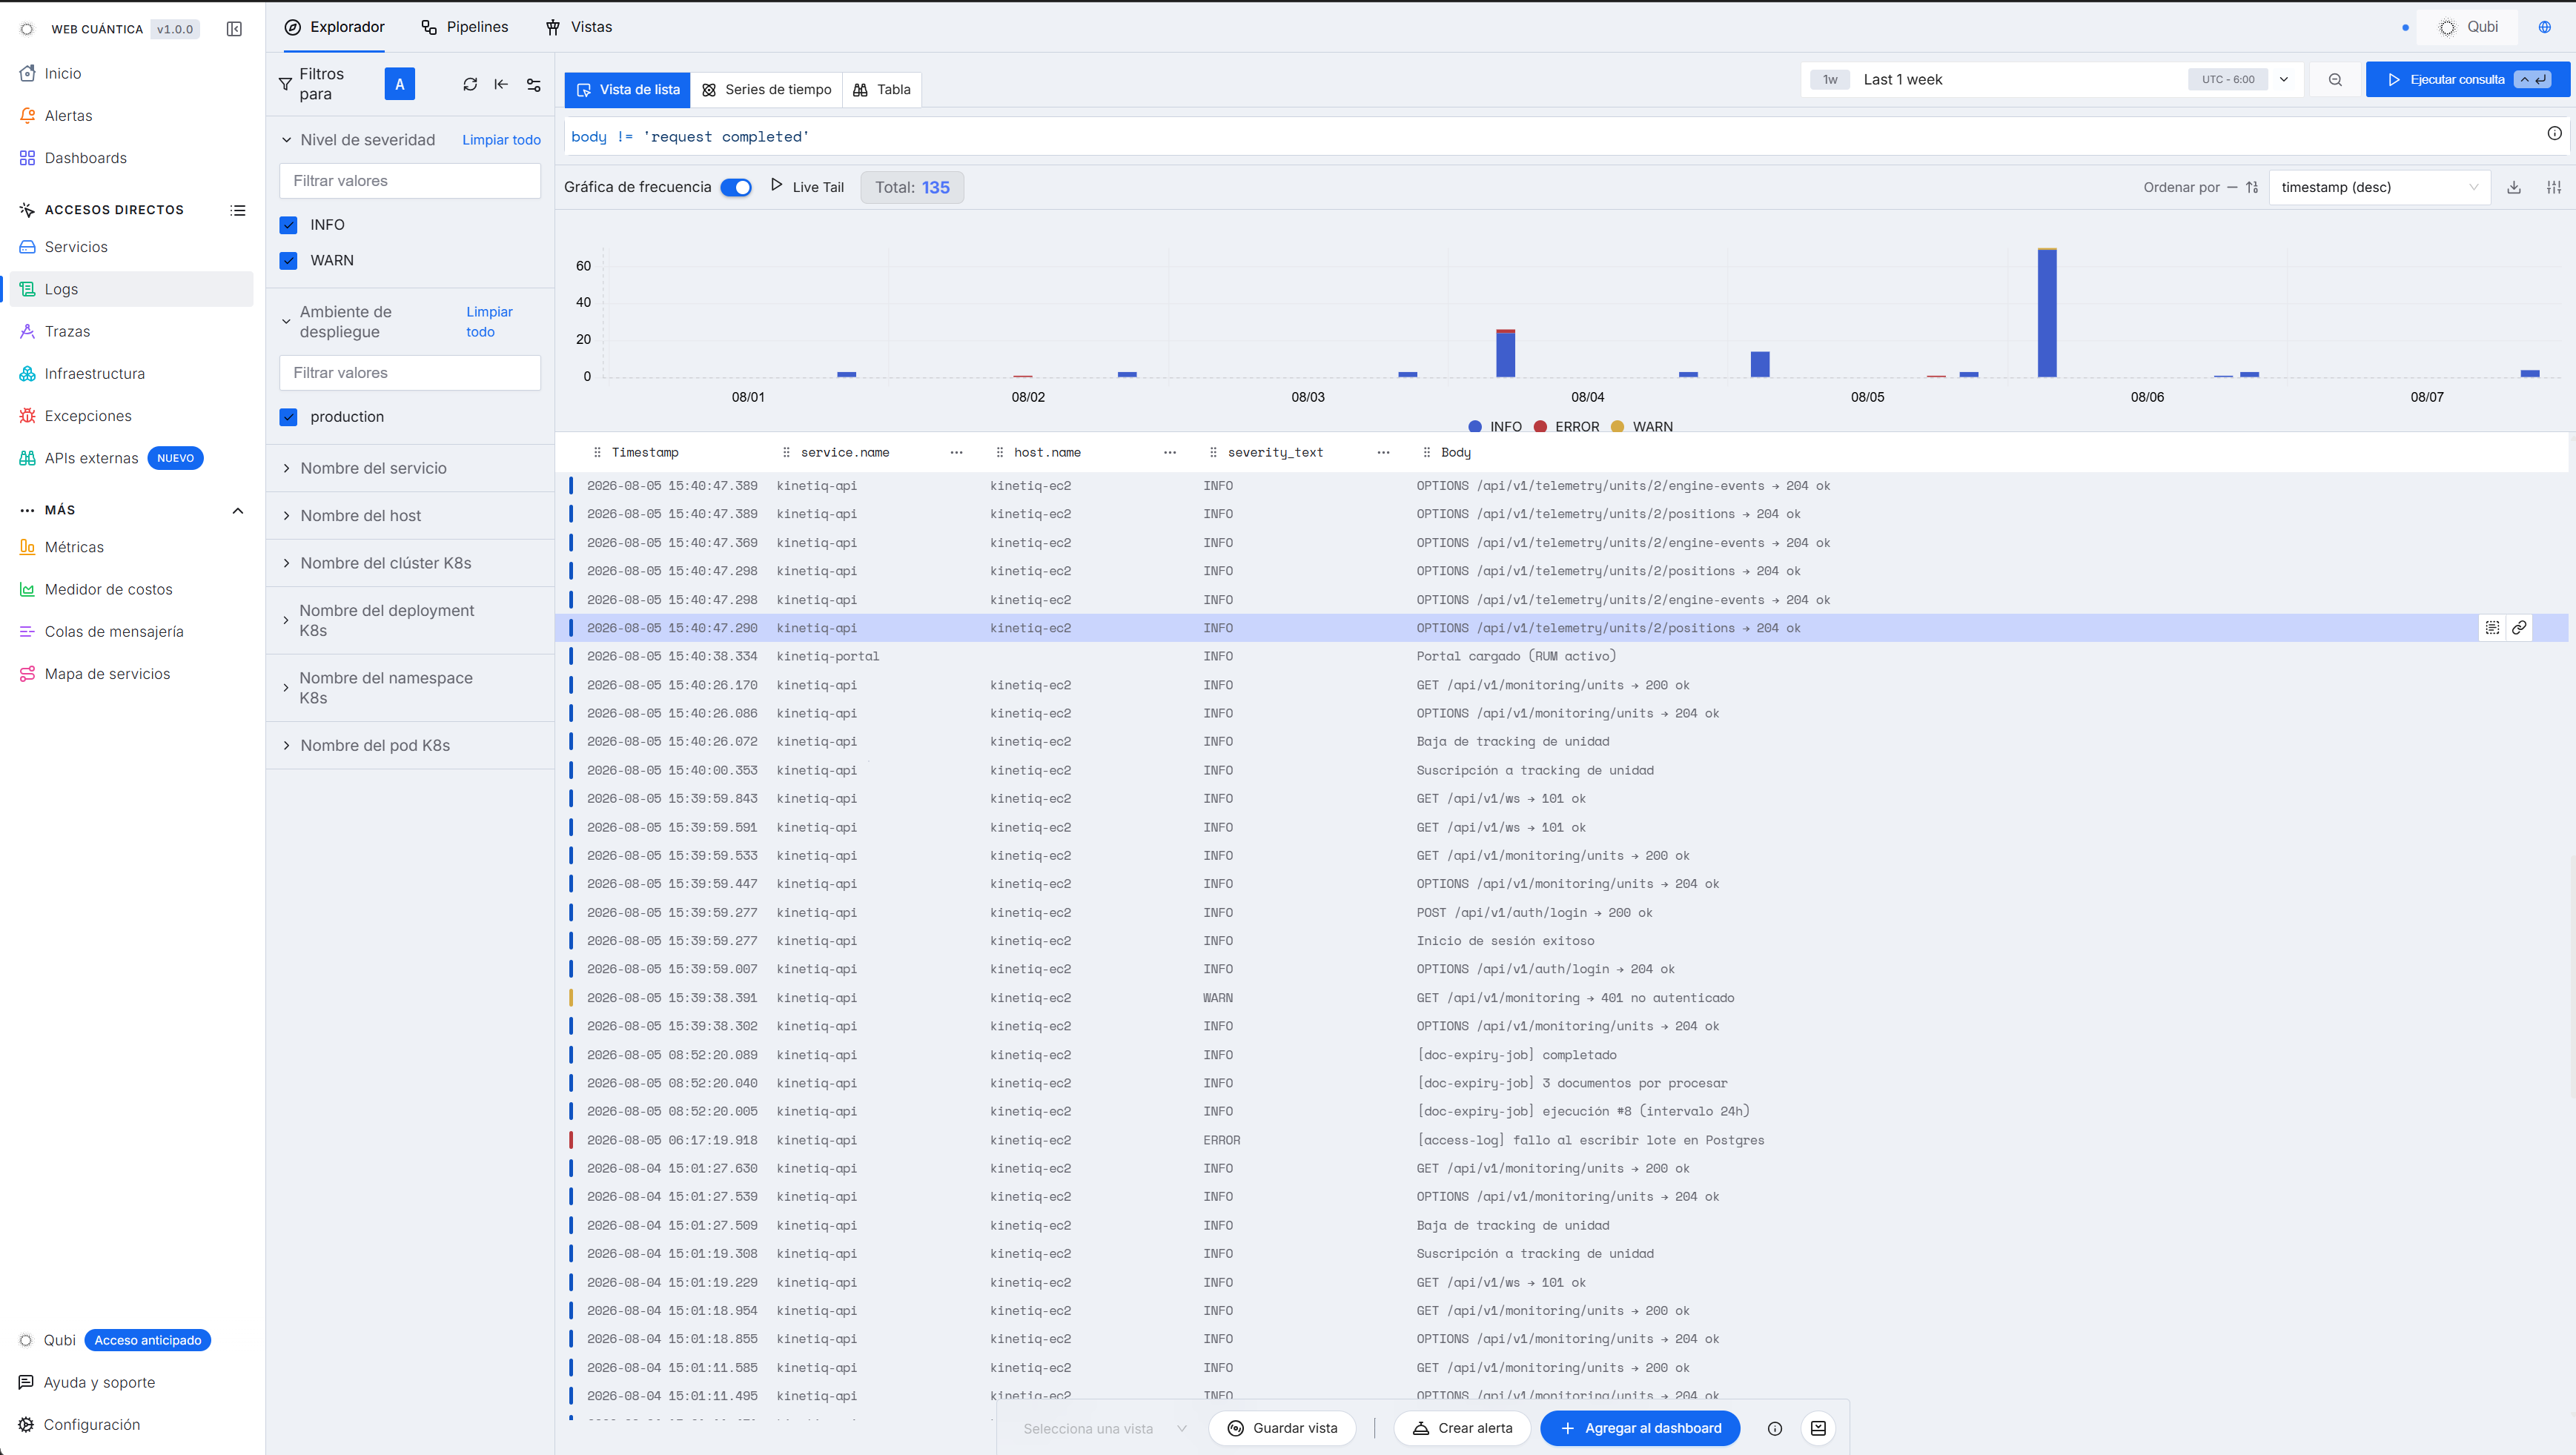Click the Accesos directos list icon
This screenshot has width=2576, height=1455.
tap(238, 210)
